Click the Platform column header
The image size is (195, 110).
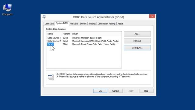click(66, 34)
